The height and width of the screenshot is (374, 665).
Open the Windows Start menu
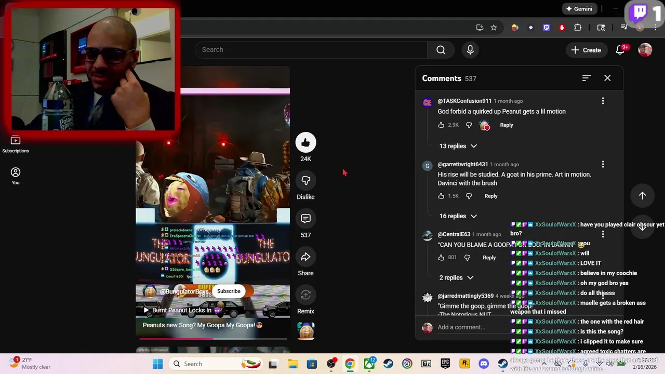[x=157, y=364]
